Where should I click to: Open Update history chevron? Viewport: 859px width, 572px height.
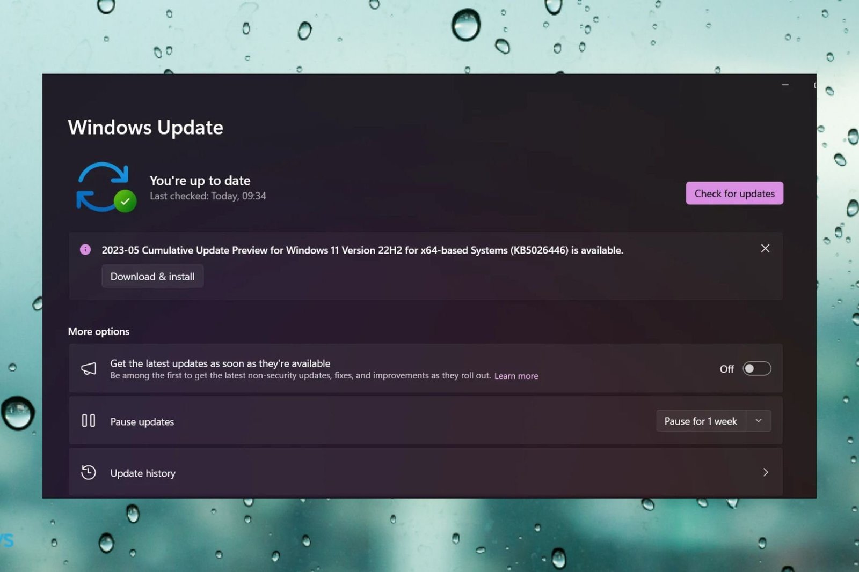[x=765, y=472]
